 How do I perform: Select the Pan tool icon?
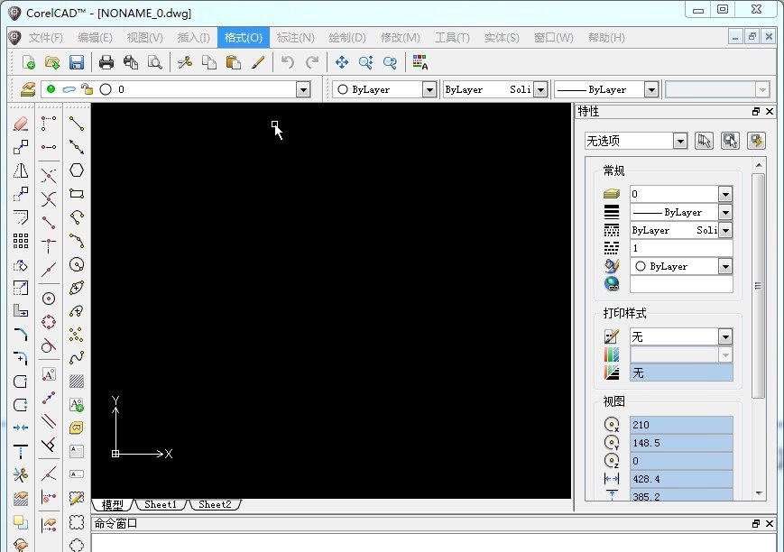(x=341, y=62)
